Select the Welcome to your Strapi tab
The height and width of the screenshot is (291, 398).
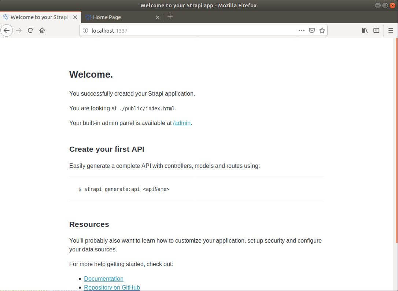pos(37,17)
